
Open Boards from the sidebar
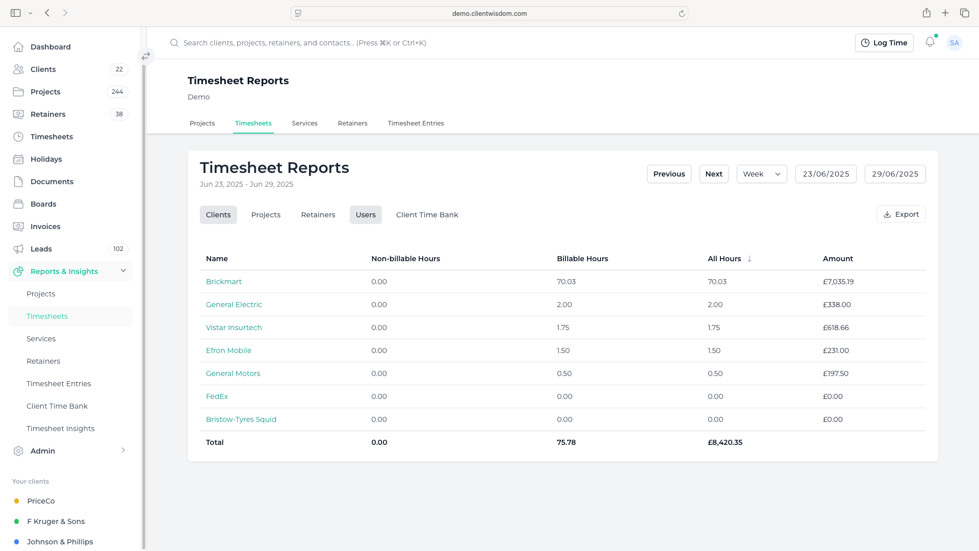click(43, 204)
